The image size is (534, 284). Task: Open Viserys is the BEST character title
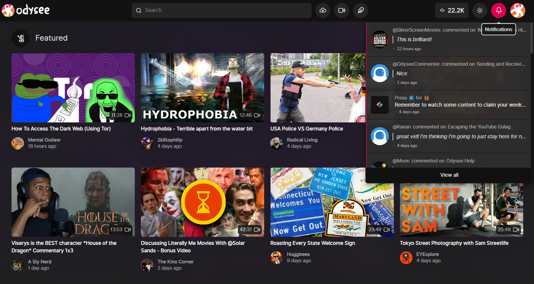[64, 247]
